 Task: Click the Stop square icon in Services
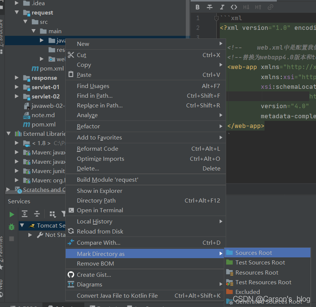12,239
